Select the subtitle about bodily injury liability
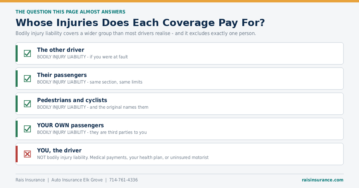359x188 pixels. click(136, 33)
